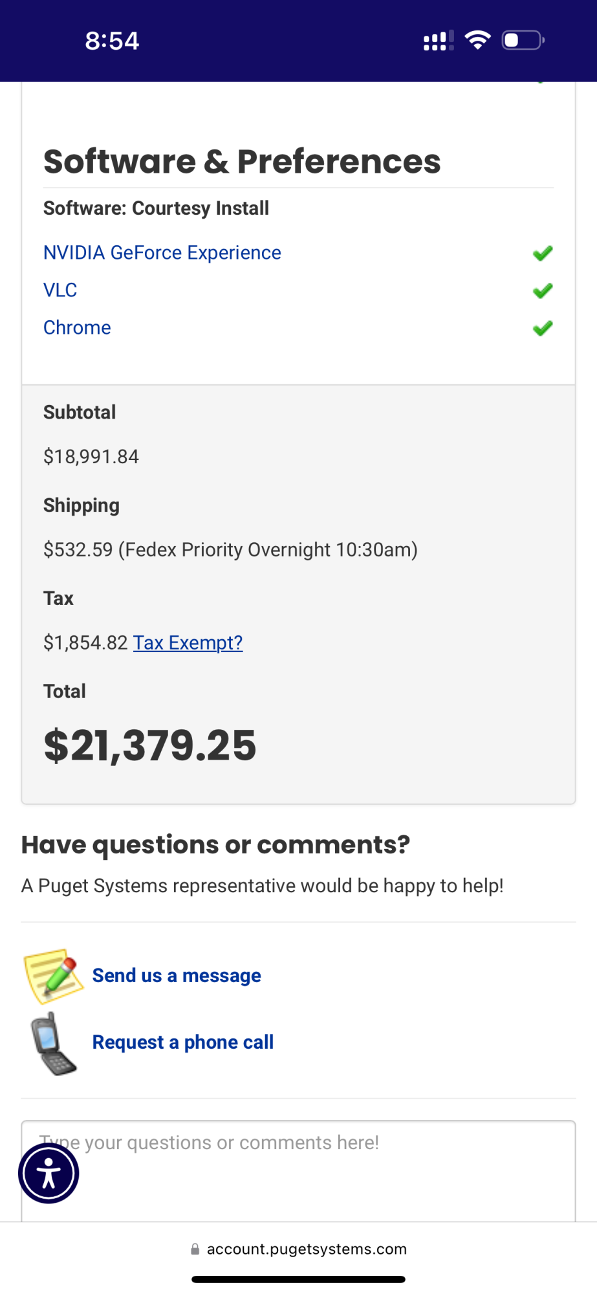Viewport: 597px width, 1294px height.
Task: Tap the battery indicator icon
Action: tap(523, 41)
